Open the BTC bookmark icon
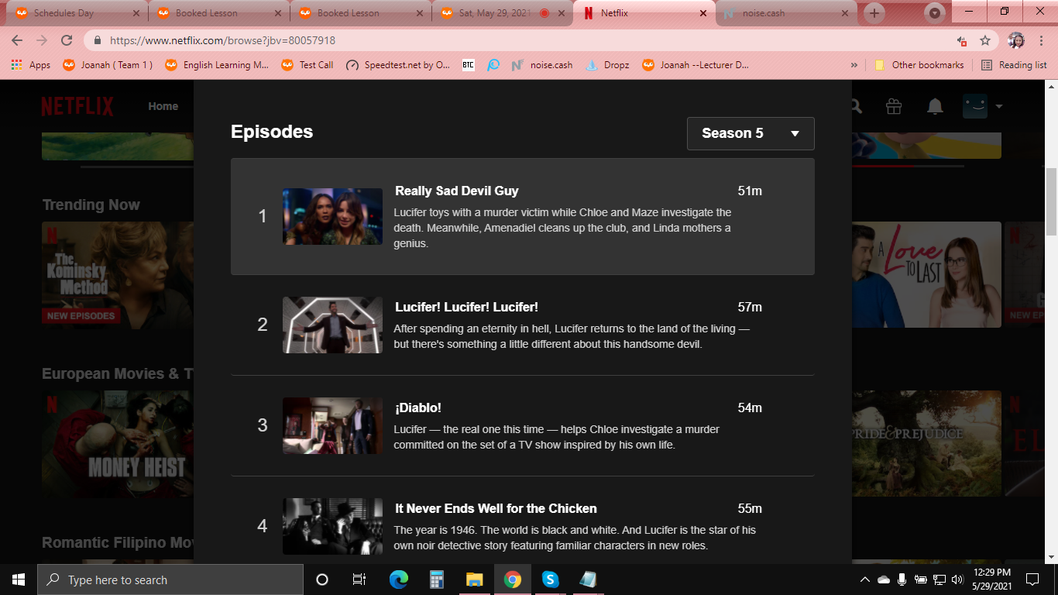The width and height of the screenshot is (1058, 595). point(469,65)
